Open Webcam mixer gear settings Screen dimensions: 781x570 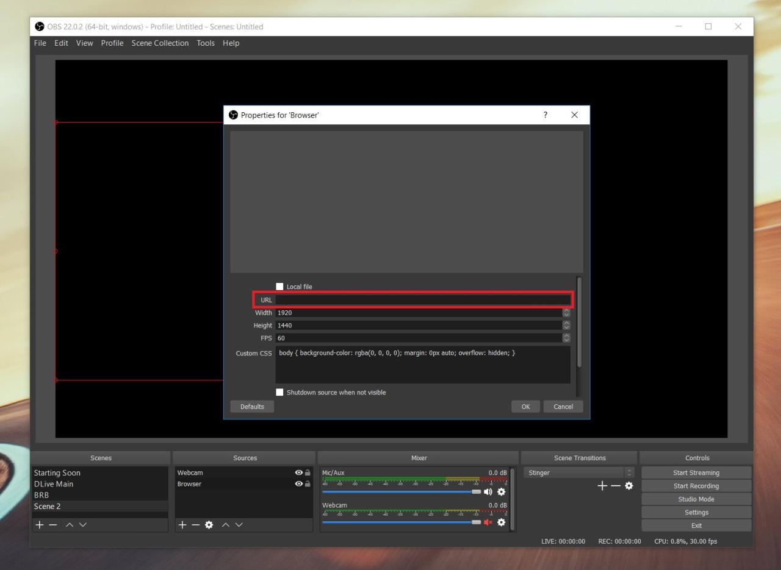pos(502,522)
